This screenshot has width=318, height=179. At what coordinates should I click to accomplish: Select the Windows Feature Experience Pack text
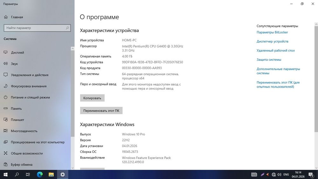146,158
